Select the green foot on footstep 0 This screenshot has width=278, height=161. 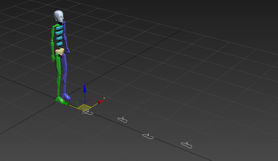coord(60,100)
